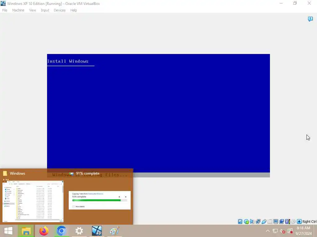Close the VirtualBox window

click(309, 3)
